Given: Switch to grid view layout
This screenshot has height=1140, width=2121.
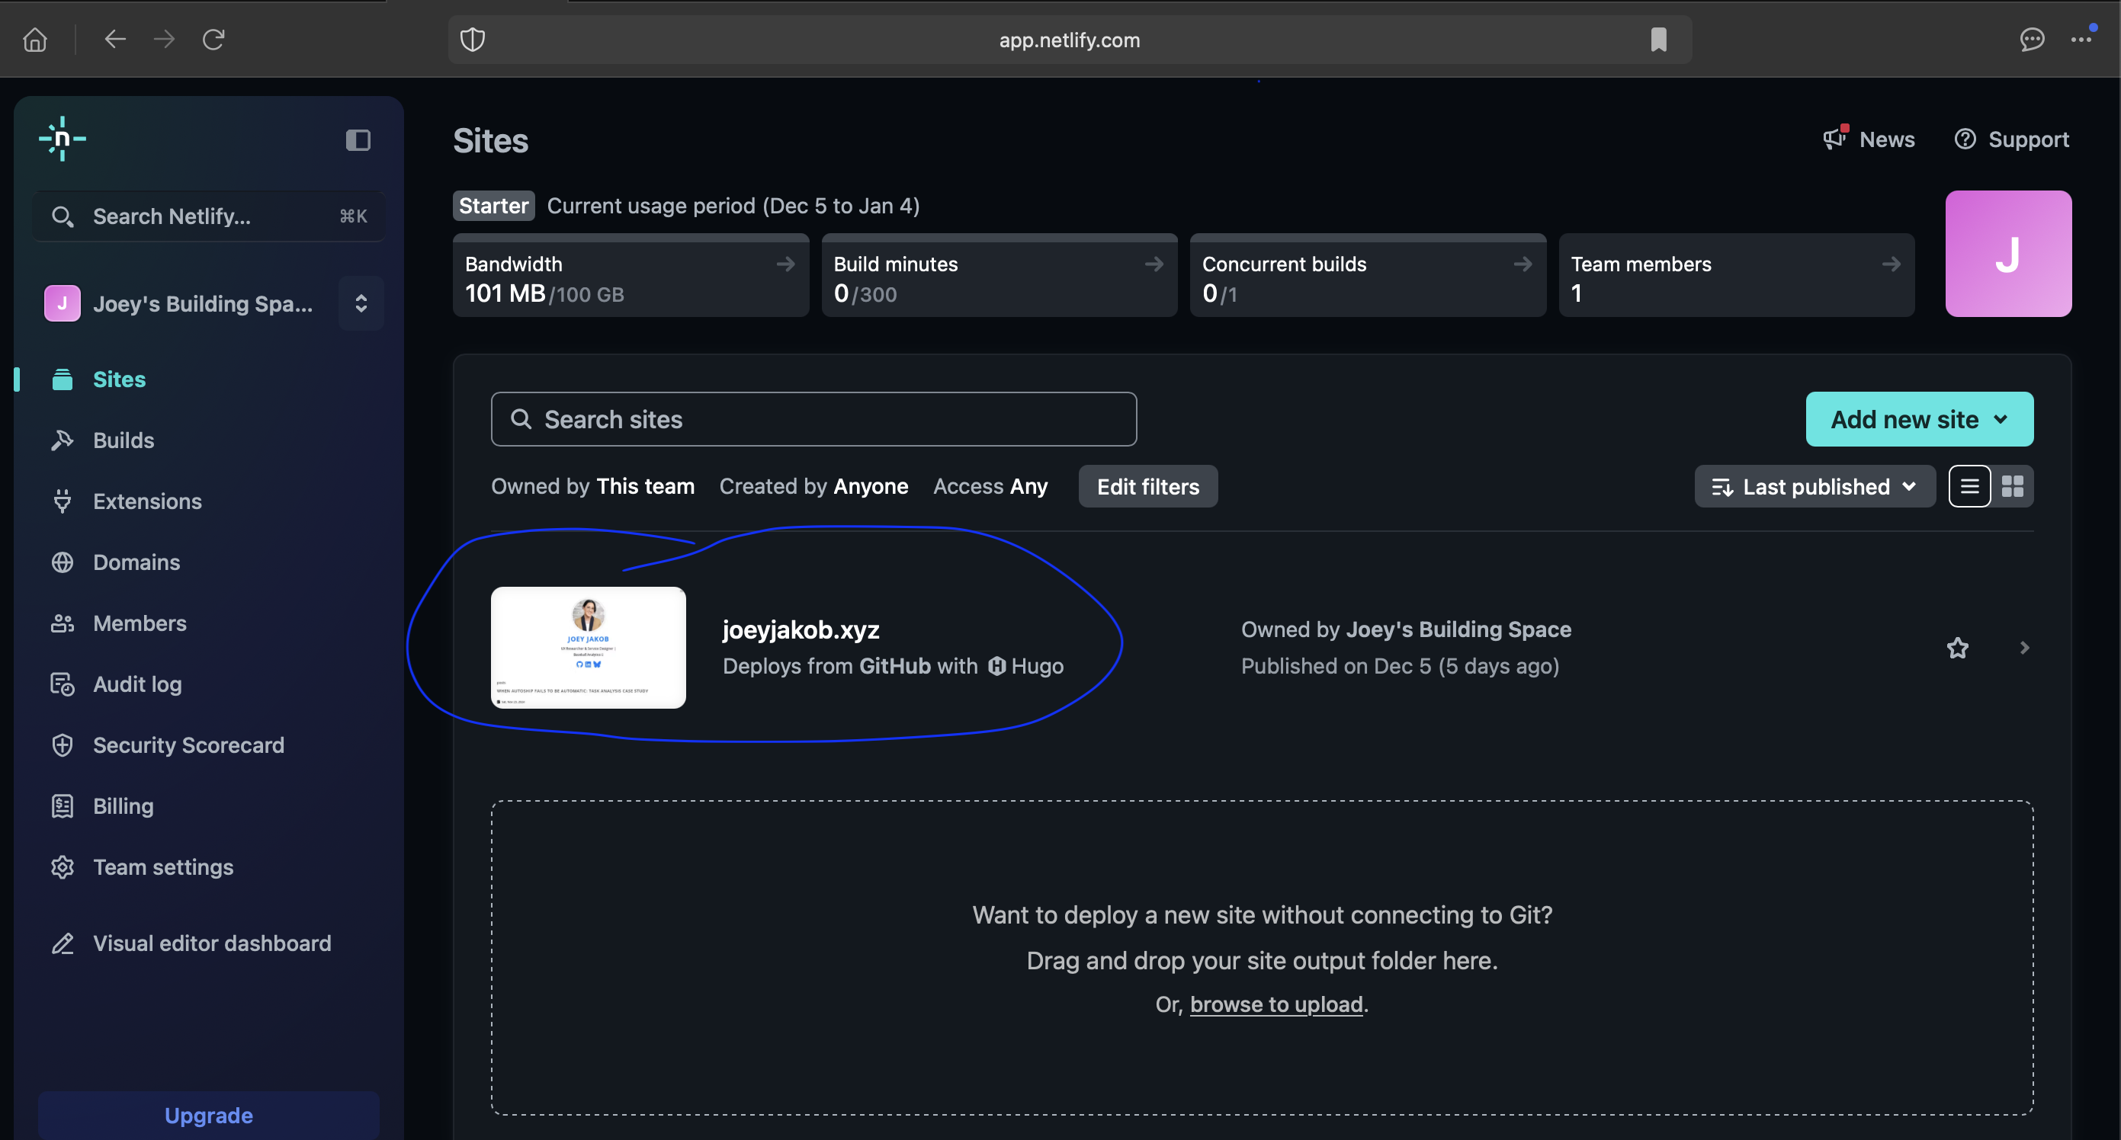Looking at the screenshot, I should tap(2012, 486).
